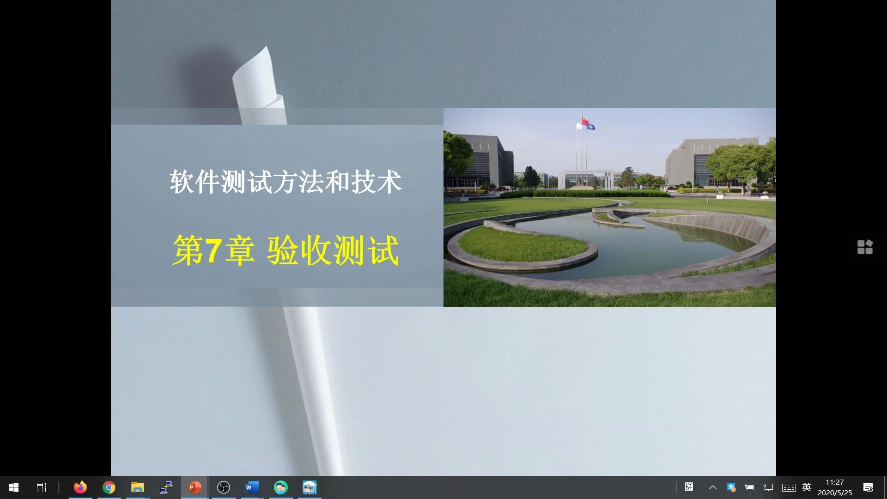Click the chapter heading 第7章 验收测试
This screenshot has height=499, width=887.
coord(286,250)
